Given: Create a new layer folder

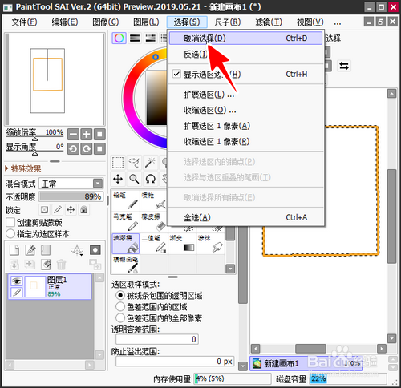Looking at the screenshot, I should pyautogui.click(x=46, y=250).
